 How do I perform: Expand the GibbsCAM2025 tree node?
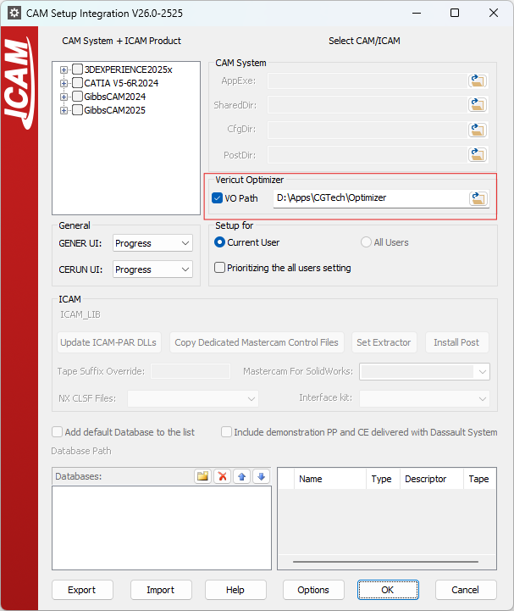pos(64,110)
